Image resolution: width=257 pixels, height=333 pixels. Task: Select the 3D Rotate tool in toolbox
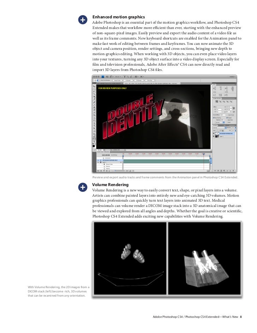pyautogui.click(x=95, y=133)
